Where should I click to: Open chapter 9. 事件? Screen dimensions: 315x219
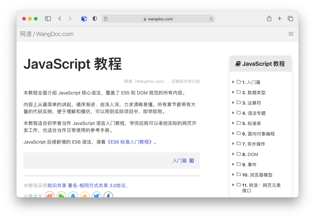click(249, 165)
